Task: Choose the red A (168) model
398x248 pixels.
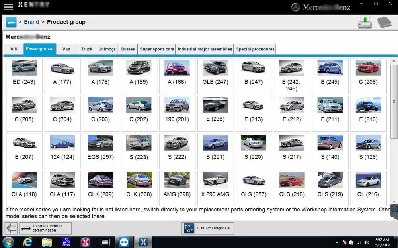Action: point(177,76)
